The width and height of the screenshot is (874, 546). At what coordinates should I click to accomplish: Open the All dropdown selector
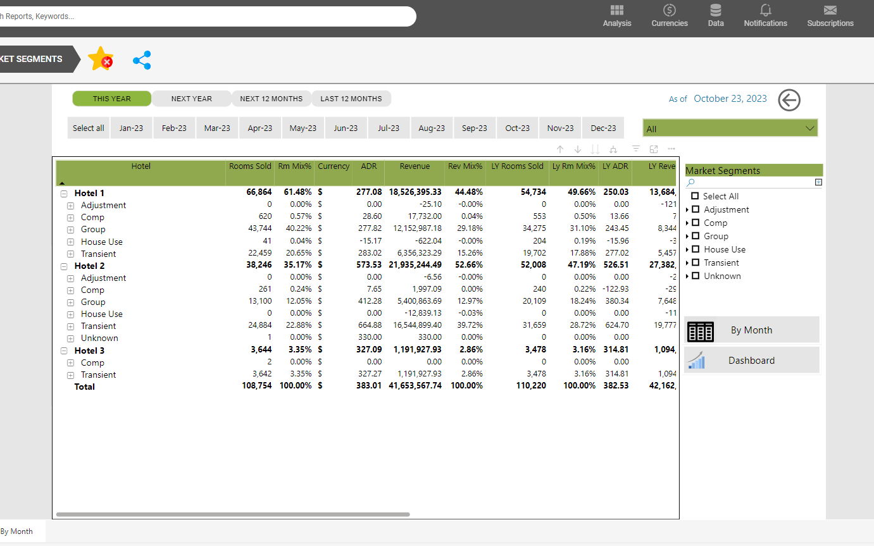pos(730,128)
